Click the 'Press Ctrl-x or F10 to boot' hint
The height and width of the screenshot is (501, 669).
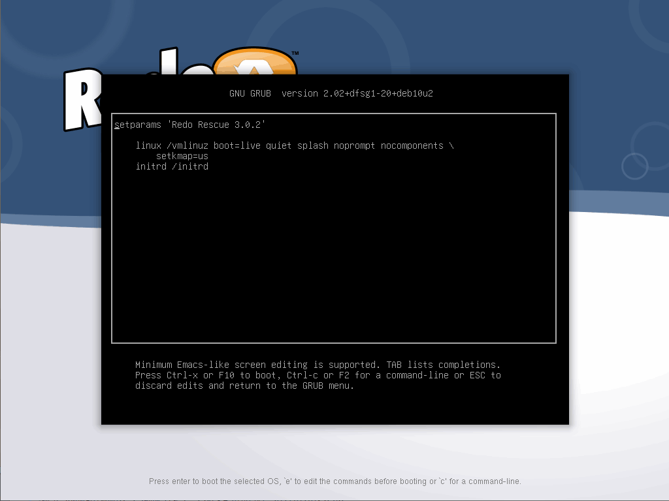click(x=206, y=375)
